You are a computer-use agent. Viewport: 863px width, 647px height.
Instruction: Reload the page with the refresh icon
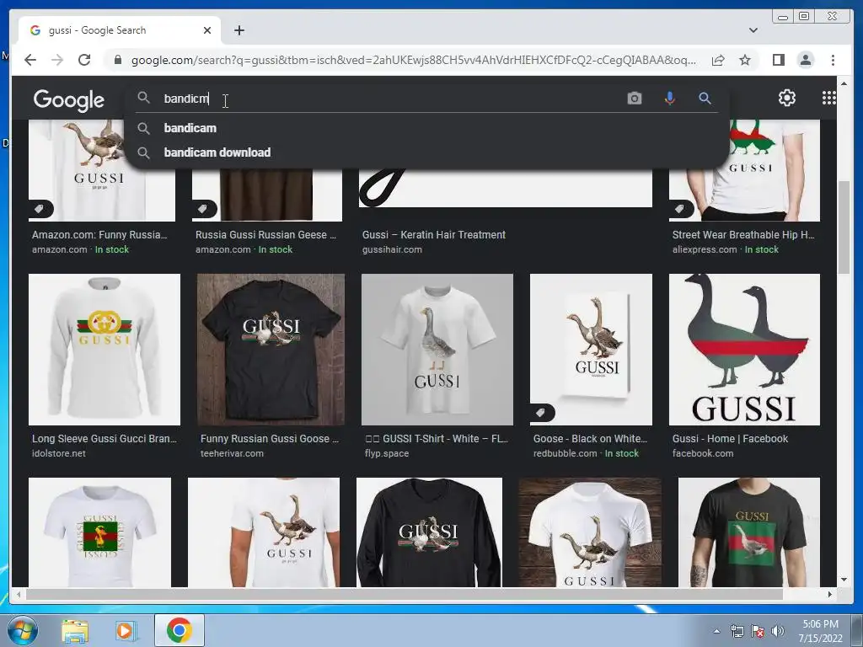pos(84,60)
